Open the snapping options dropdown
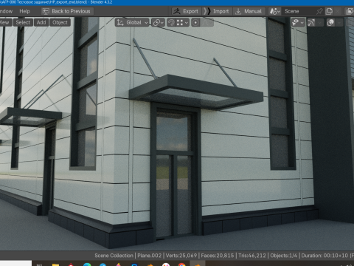Viewport: 354px width, 266px height. [x=182, y=23]
